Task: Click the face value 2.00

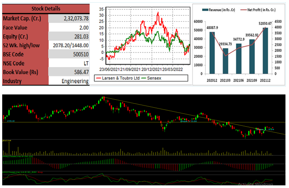Action: point(84,27)
